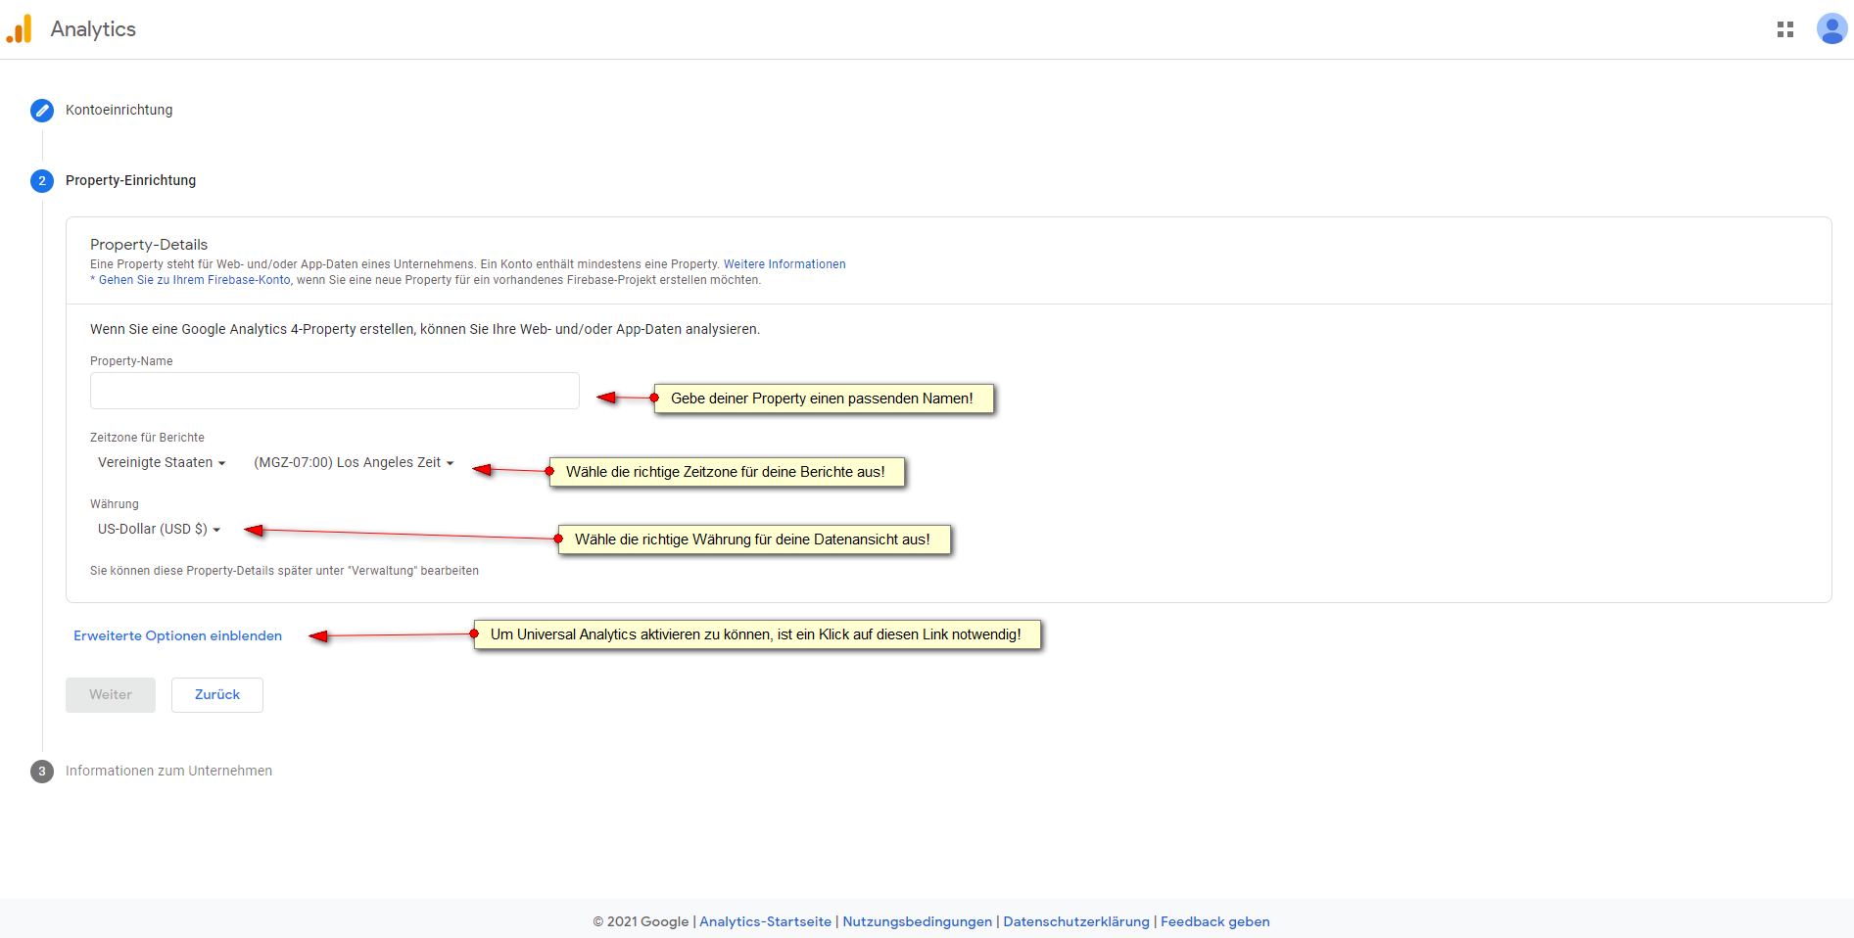This screenshot has height=938, width=1854.
Task: Click the Kontoeinrichtung pencil edit icon
Action: 42,111
